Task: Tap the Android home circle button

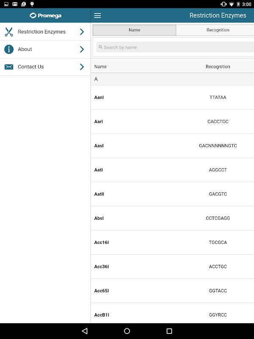Action: [127, 331]
